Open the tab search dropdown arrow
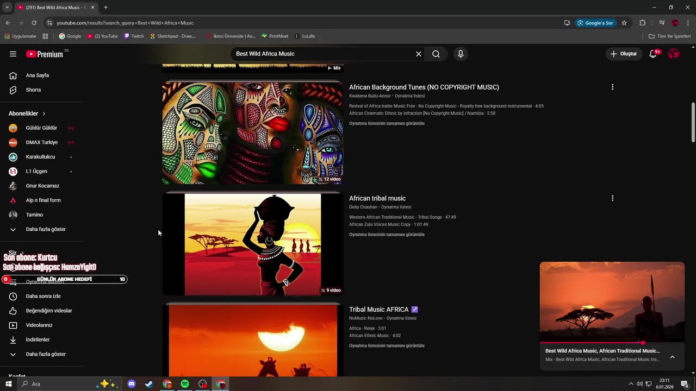The height and width of the screenshot is (391, 696). (7, 8)
